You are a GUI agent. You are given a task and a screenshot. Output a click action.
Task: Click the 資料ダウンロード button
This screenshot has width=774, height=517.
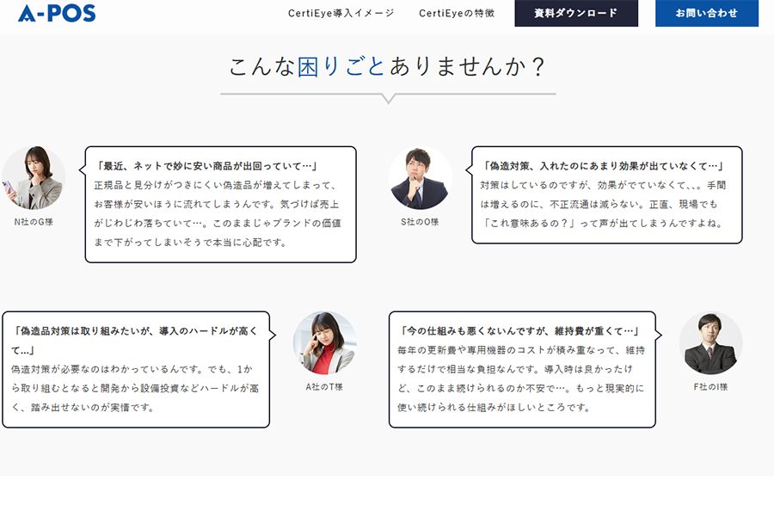pos(576,13)
